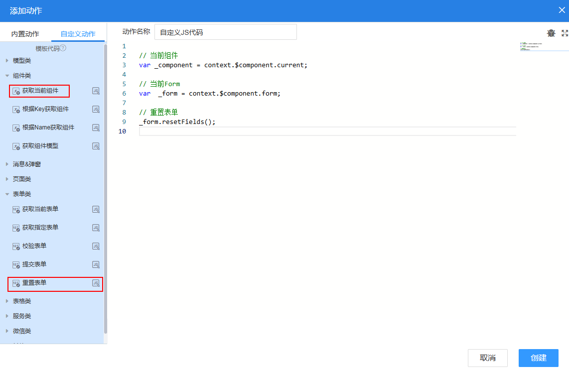Click the JS preview icon for 根据Key获取组件
Image resolution: width=569 pixels, height=369 pixels.
tap(96, 109)
